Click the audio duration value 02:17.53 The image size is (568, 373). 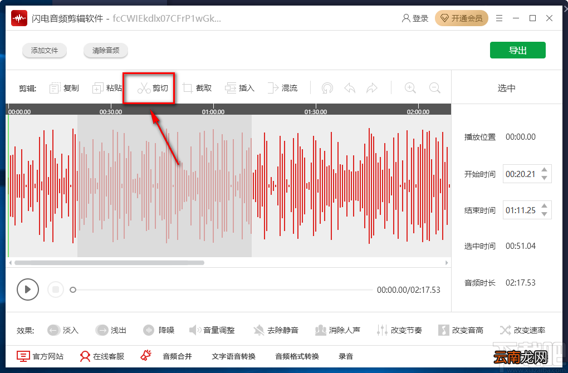pos(521,282)
